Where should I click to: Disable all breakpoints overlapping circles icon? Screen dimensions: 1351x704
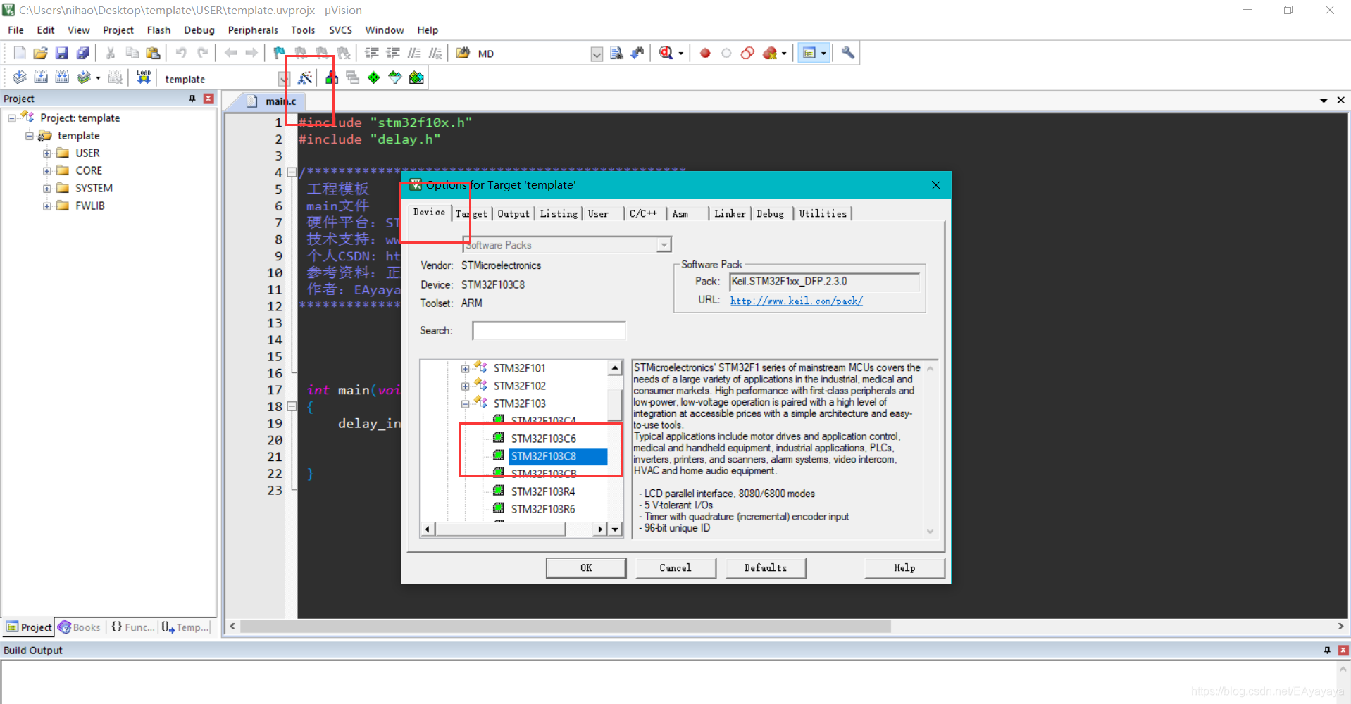[747, 53]
